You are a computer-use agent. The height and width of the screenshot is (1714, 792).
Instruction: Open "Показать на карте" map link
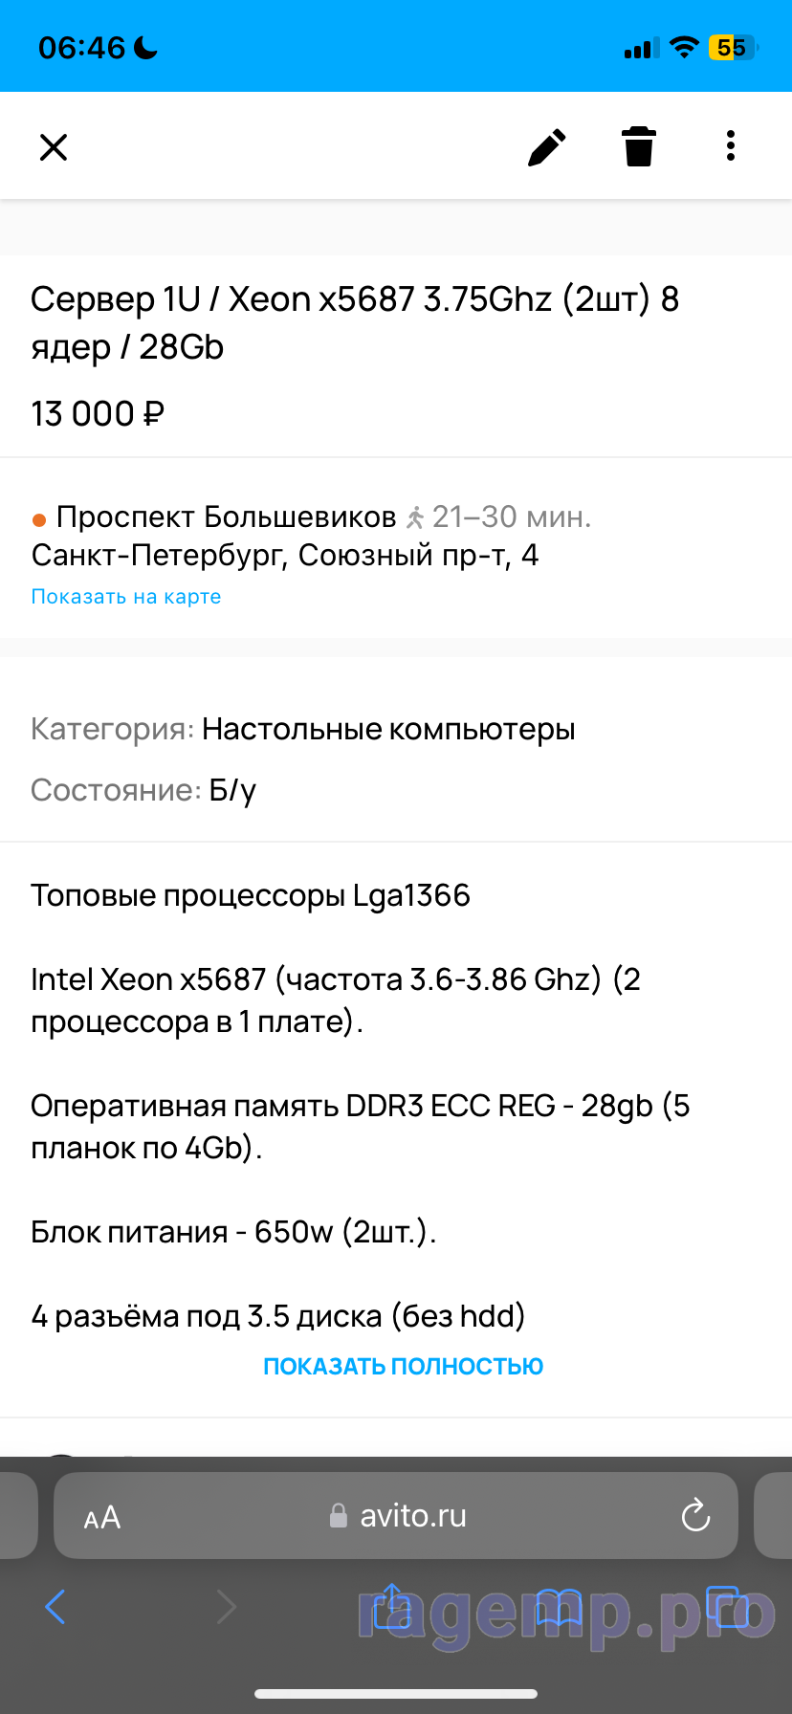pos(126,597)
